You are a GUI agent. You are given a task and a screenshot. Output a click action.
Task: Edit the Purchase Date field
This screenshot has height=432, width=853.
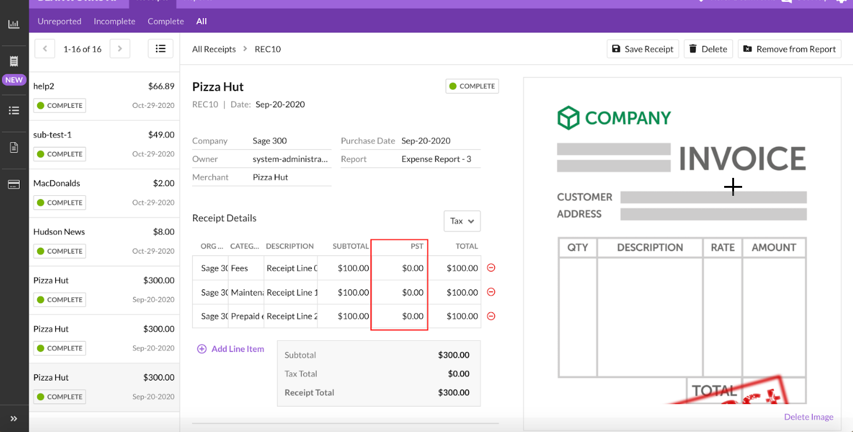coord(440,141)
